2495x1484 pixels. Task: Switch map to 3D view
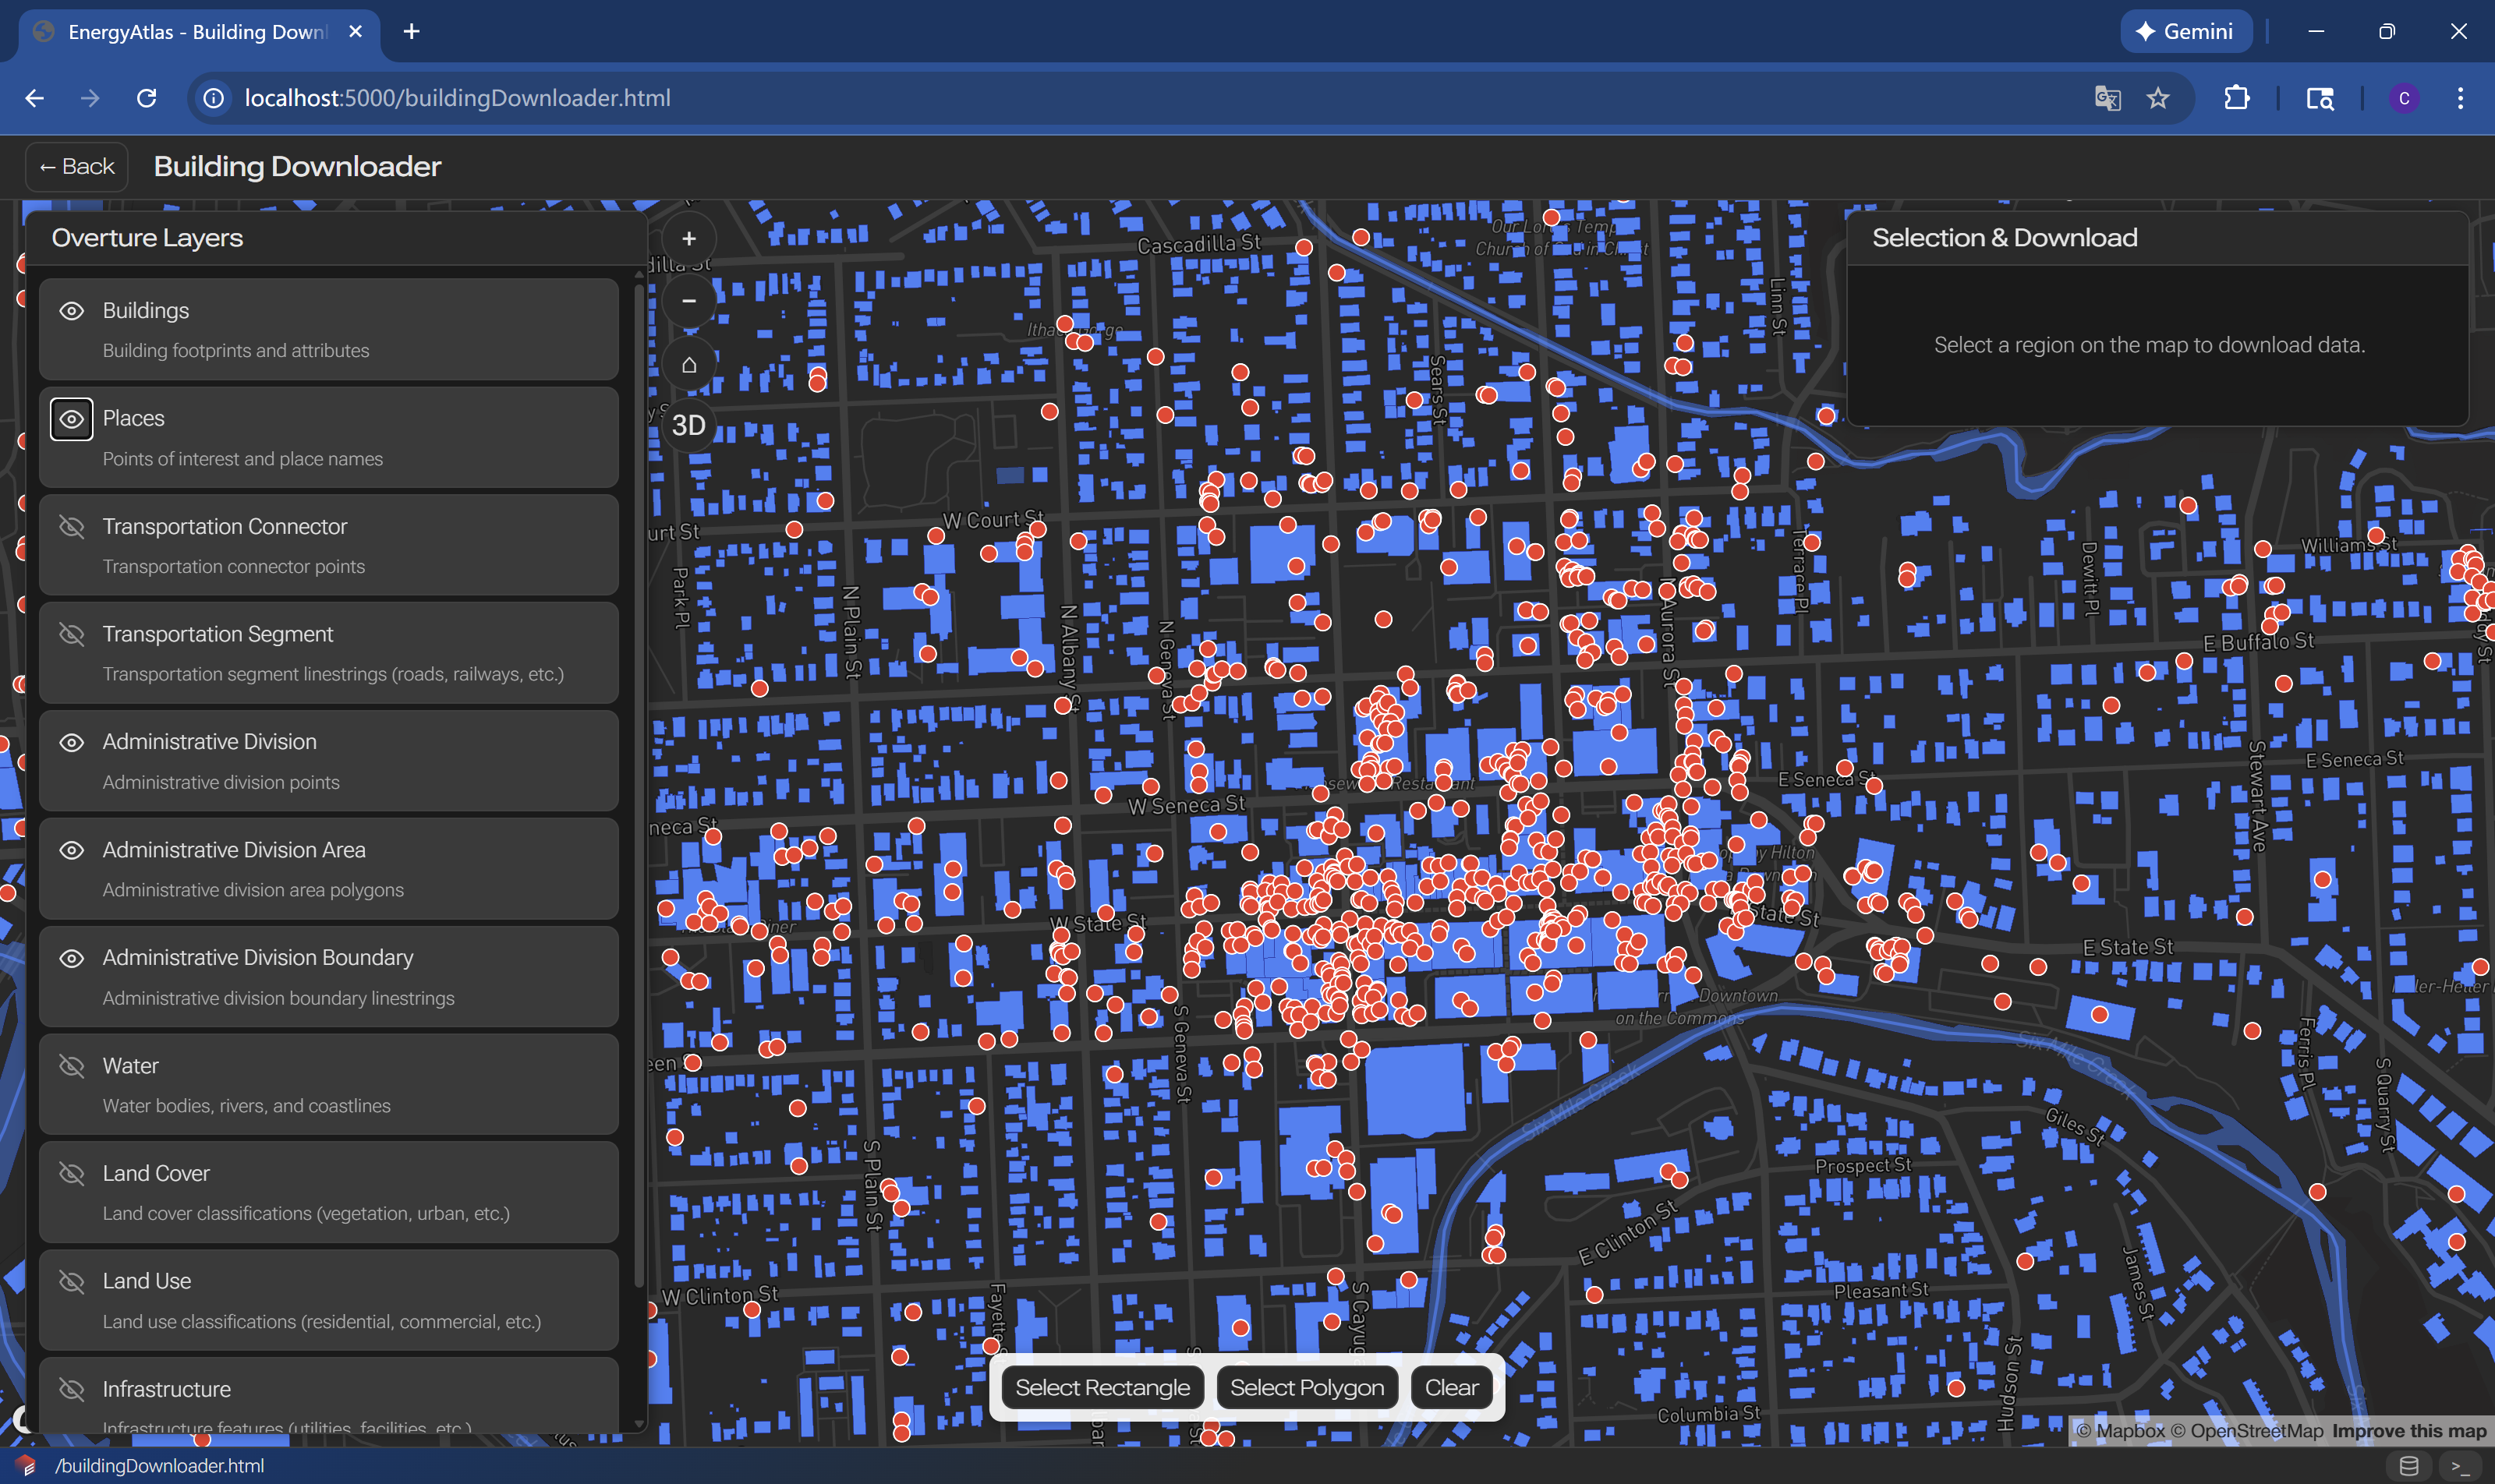coord(688,425)
